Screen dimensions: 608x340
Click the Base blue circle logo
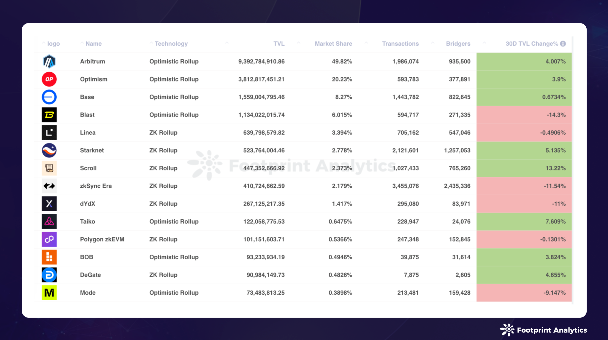(49, 97)
